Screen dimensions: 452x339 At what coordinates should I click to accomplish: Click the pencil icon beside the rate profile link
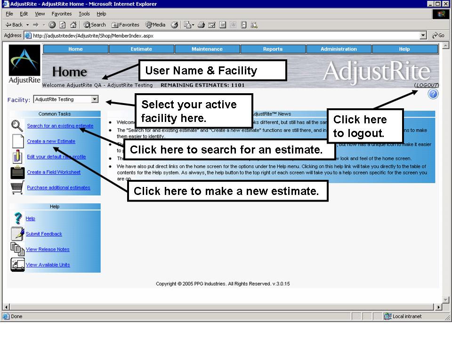17,156
